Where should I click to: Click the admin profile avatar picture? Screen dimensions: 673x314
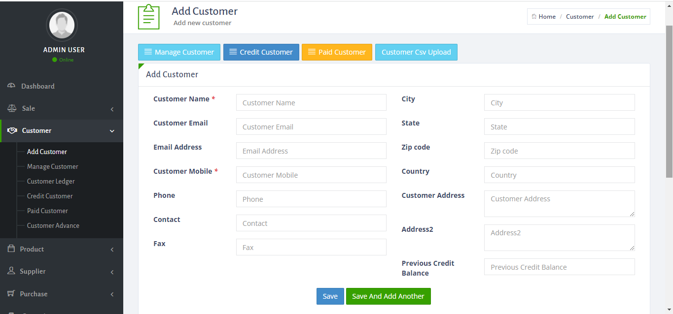(x=62, y=25)
